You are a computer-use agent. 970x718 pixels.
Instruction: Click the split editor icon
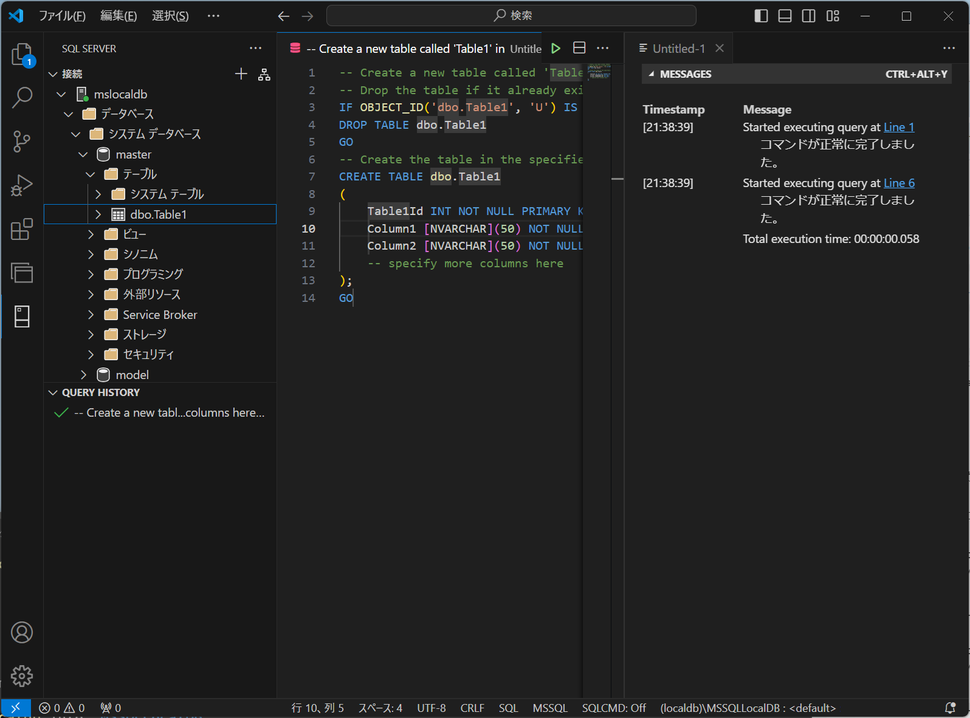[x=579, y=49]
